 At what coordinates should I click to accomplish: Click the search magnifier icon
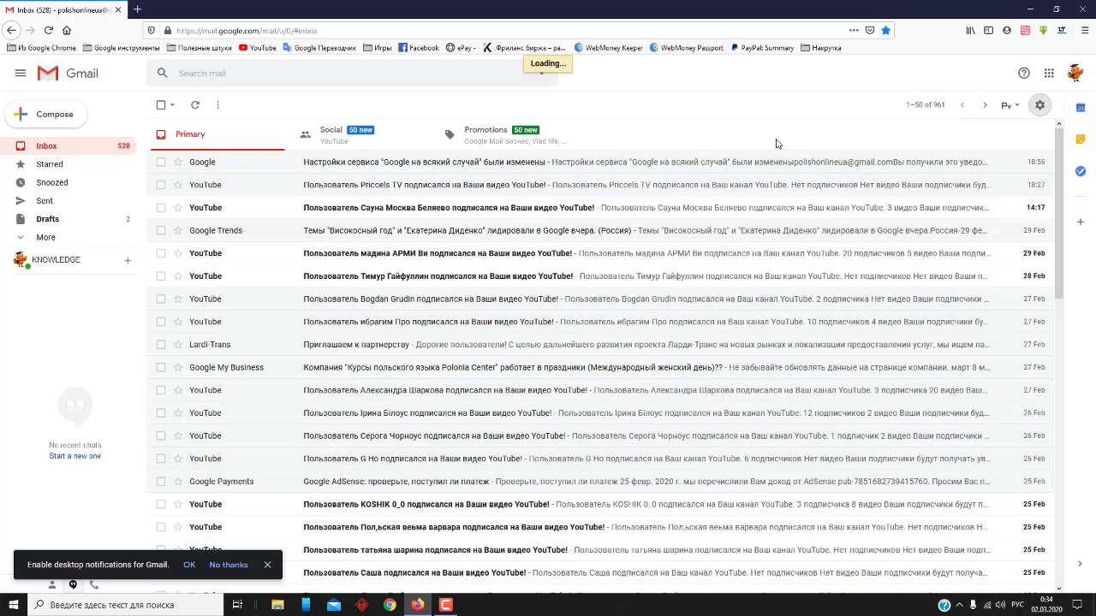coord(162,74)
